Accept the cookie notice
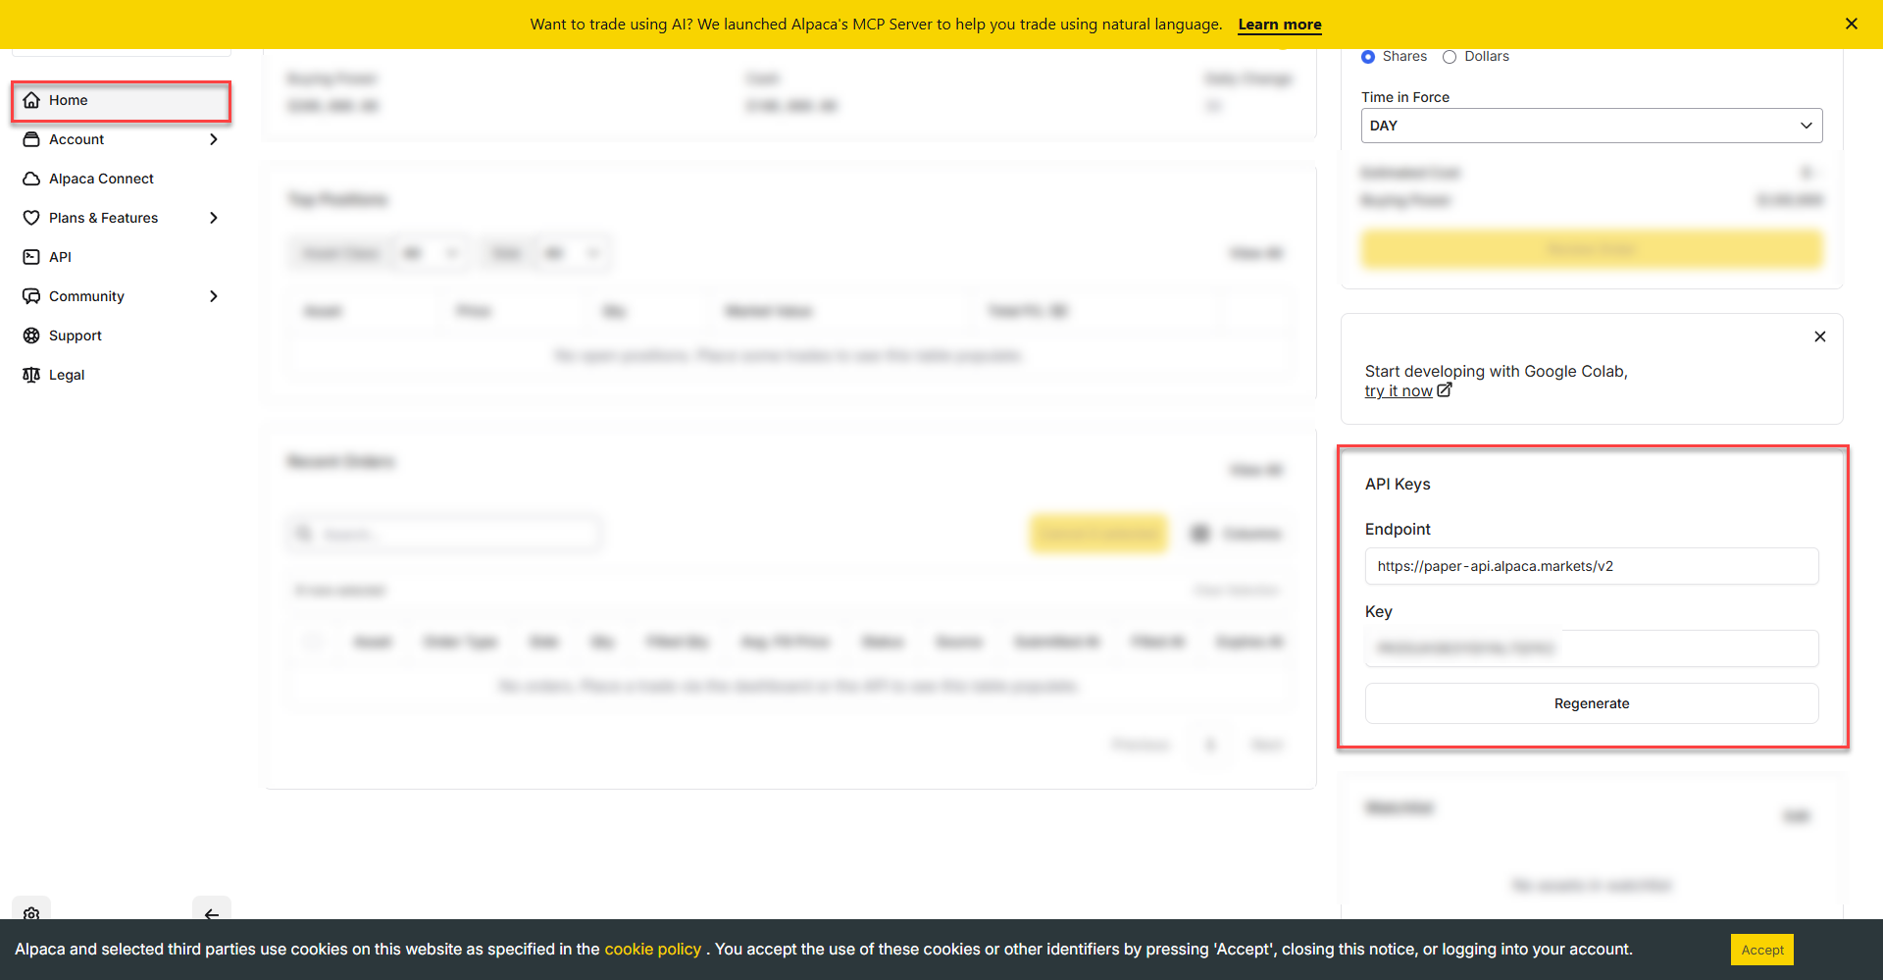Viewport: 1883px width, 980px height. [1761, 950]
